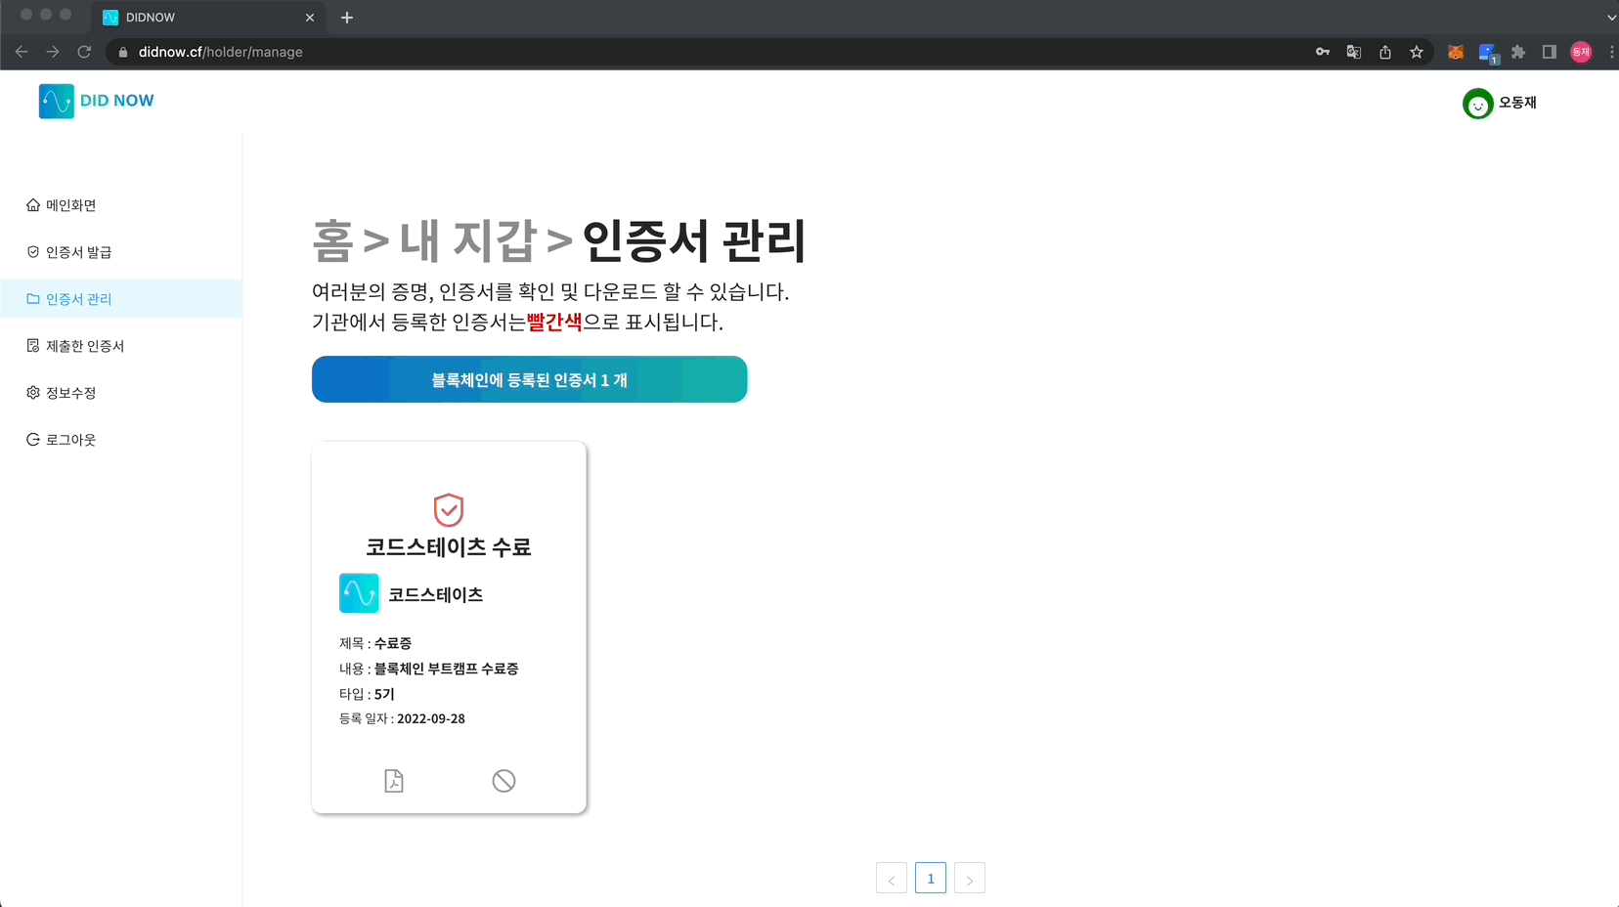
Task: Click 내 지갑 breadcrumb text
Action: click(468, 240)
